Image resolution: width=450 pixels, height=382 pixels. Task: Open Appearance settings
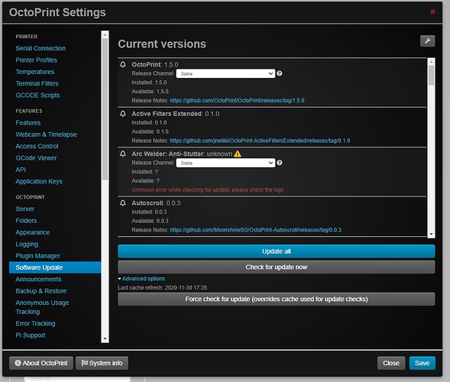point(32,232)
